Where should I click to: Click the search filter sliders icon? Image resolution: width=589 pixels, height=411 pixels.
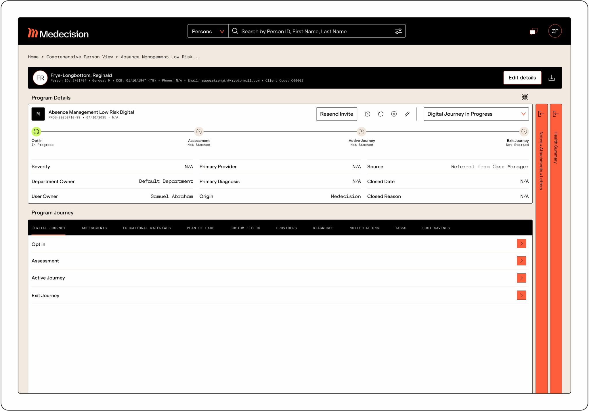398,31
